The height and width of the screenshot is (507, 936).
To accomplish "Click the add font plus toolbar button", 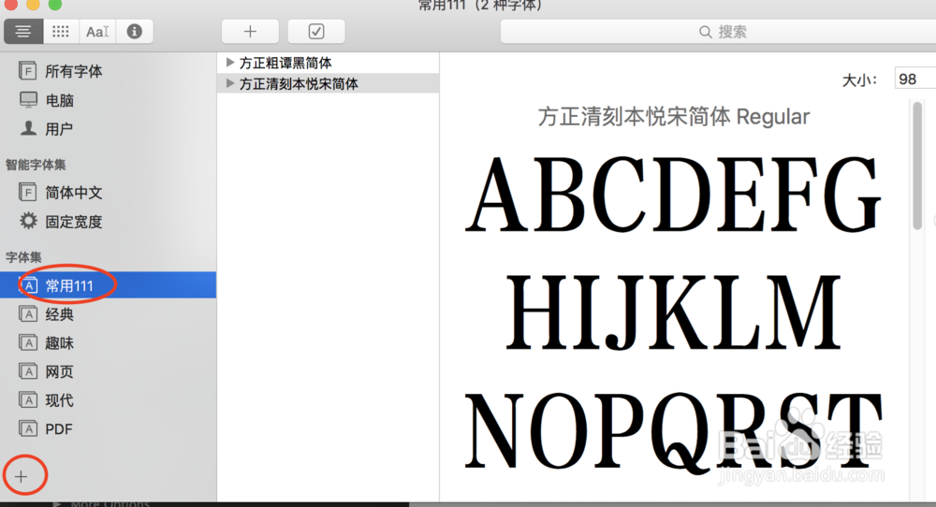I will pyautogui.click(x=250, y=32).
